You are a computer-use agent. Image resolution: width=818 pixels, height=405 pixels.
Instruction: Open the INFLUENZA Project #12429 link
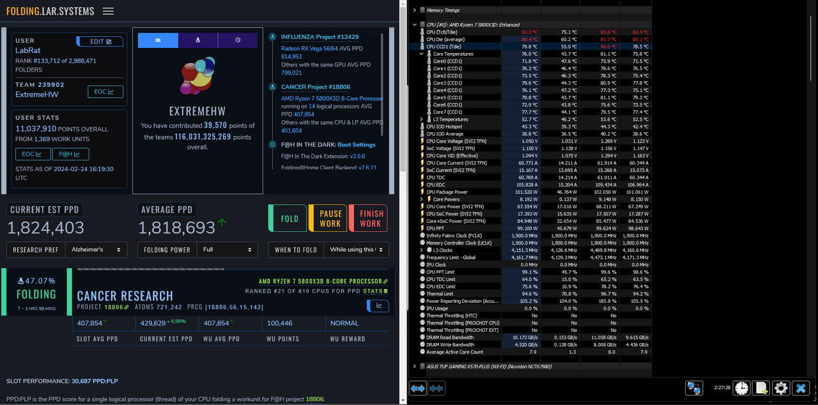coord(320,37)
